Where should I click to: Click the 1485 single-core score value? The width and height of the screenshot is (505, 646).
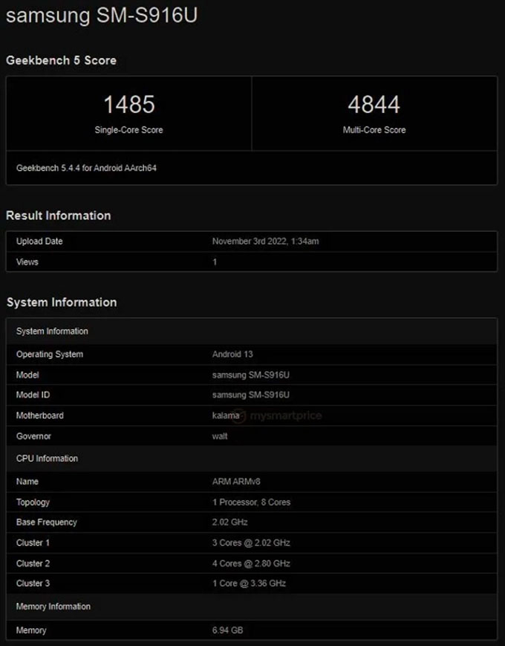pos(128,104)
